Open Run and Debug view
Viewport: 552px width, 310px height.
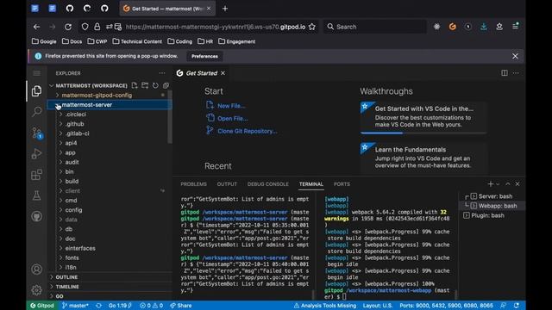coord(36,153)
